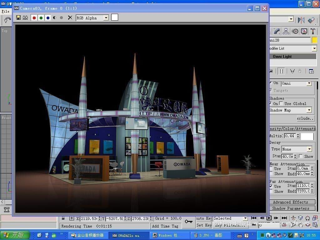The height and width of the screenshot is (240, 320).
Task: Open the Shadow Map type dropdown
Action: pos(309,110)
